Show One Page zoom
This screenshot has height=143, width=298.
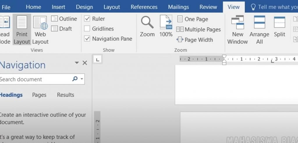point(193,19)
